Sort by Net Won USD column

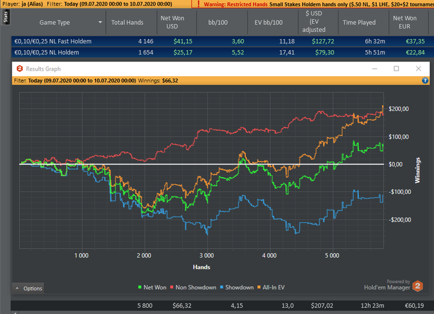(x=172, y=22)
